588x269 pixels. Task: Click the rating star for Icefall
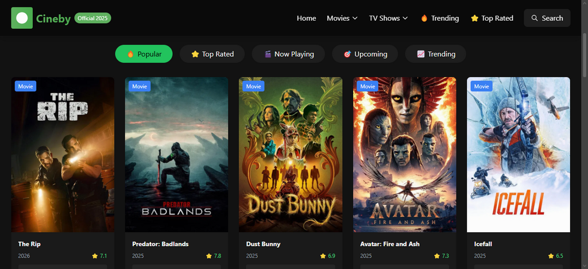pos(551,256)
